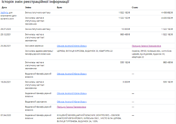The width and height of the screenshot is (176, 124).
Task: Open Обухов link in "Змінився керівник" row
Action: click(72, 46)
